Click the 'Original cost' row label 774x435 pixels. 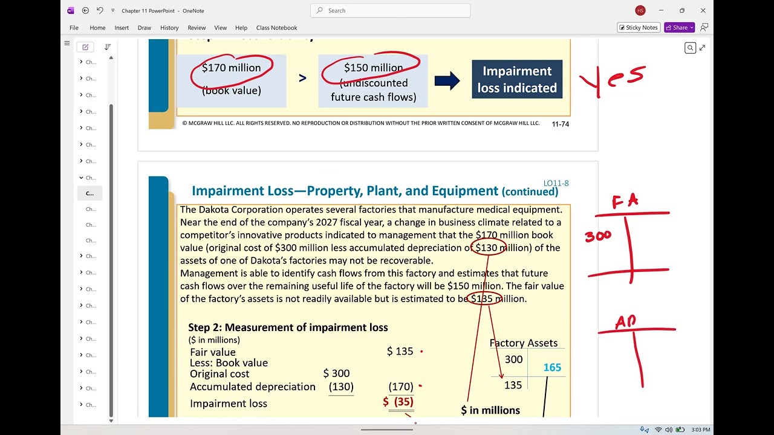coord(220,374)
